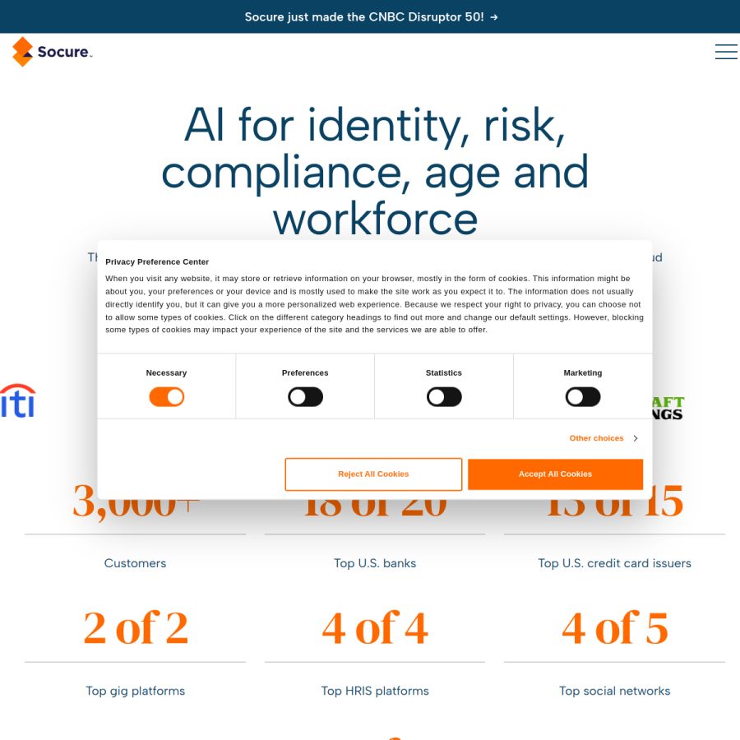Click the 'Necessary' category label

(166, 372)
